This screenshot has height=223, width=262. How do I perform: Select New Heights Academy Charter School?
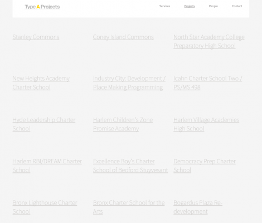point(41,83)
